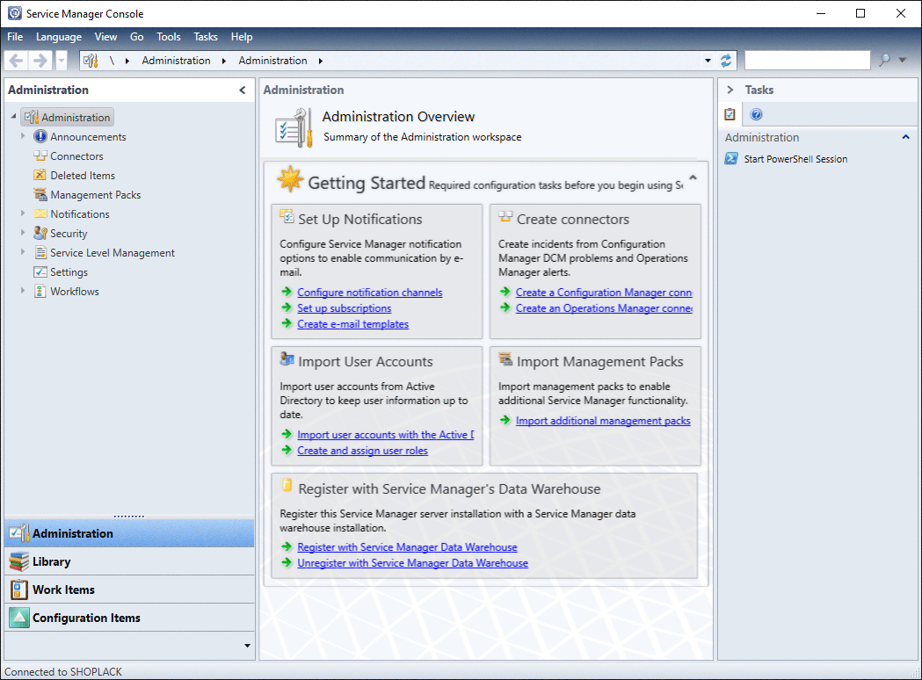
Task: Expand the Notifications tree node
Action: point(23,214)
